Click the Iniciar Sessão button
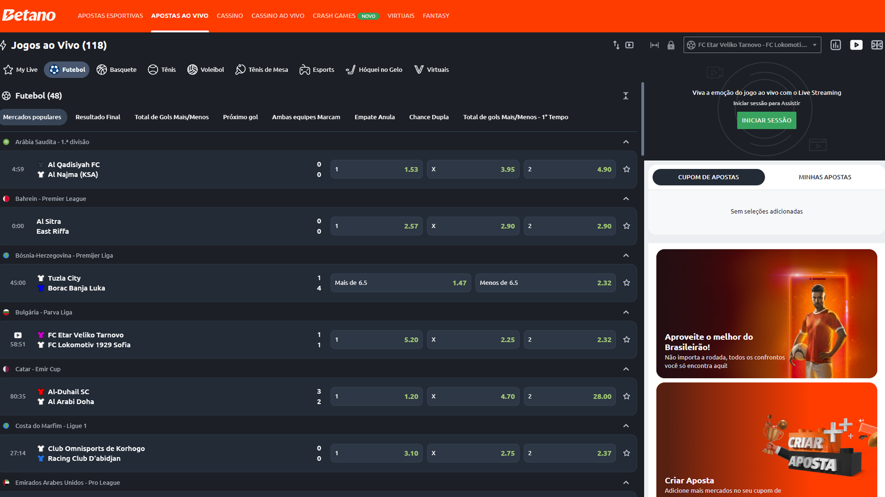Viewport: 885px width, 497px height. click(766, 121)
